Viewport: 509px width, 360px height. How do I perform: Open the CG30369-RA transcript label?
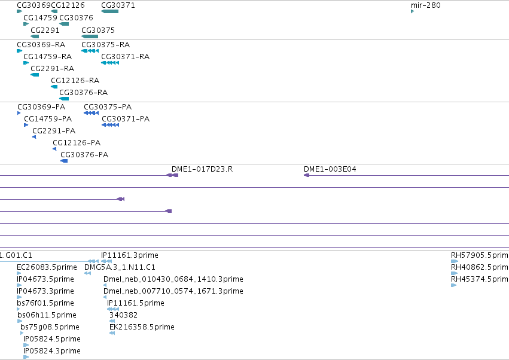[x=41, y=44]
